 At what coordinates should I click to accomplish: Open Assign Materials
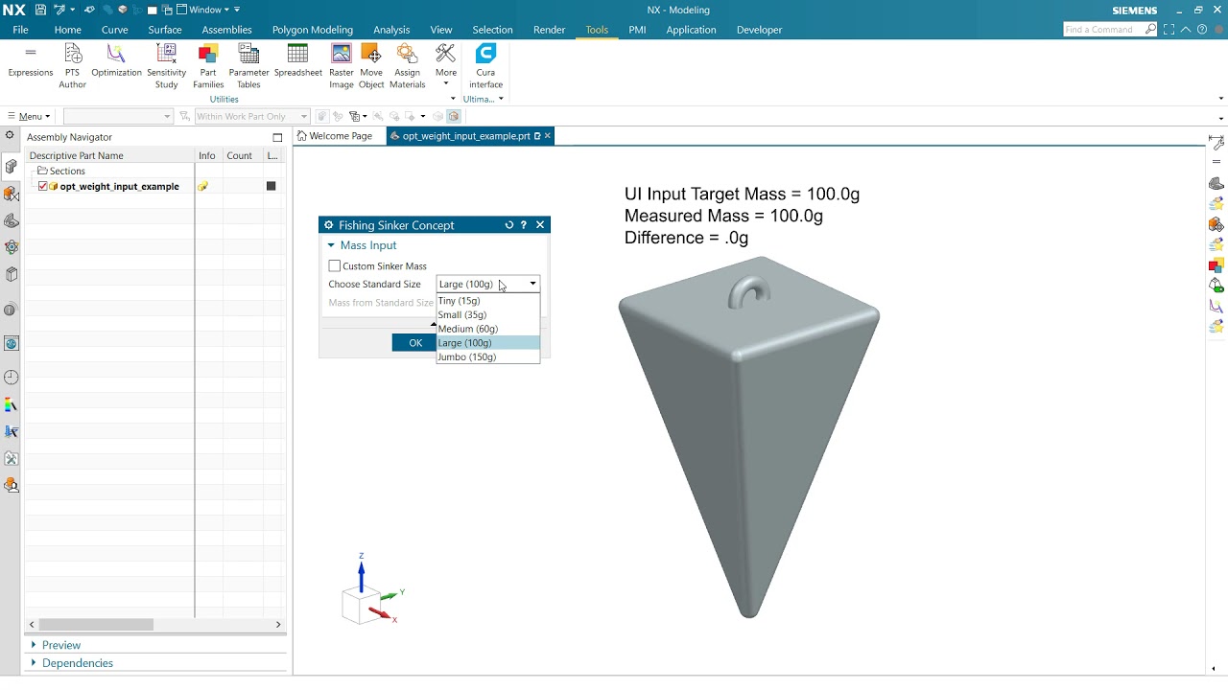click(x=407, y=66)
